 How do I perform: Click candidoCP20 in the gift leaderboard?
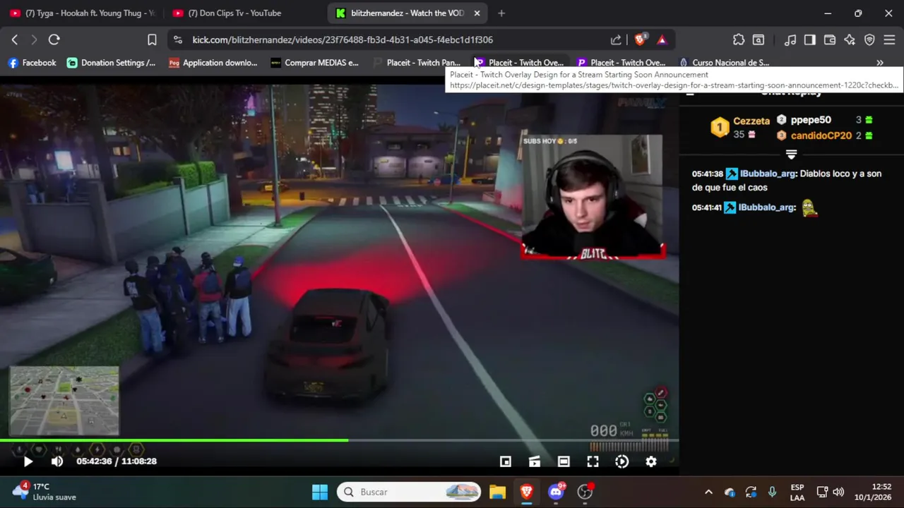821,135
